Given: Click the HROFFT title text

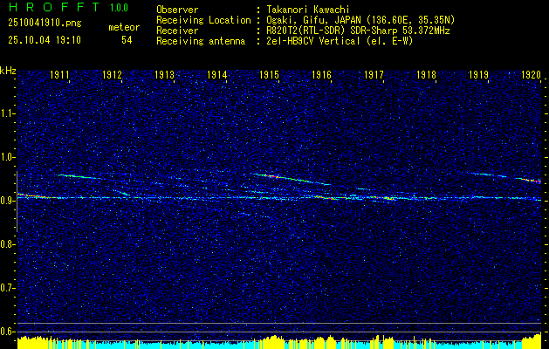Looking at the screenshot, I should point(54,7).
